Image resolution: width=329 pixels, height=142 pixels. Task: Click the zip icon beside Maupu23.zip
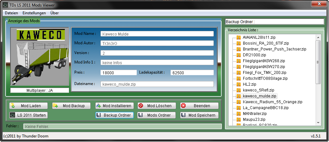(239, 120)
